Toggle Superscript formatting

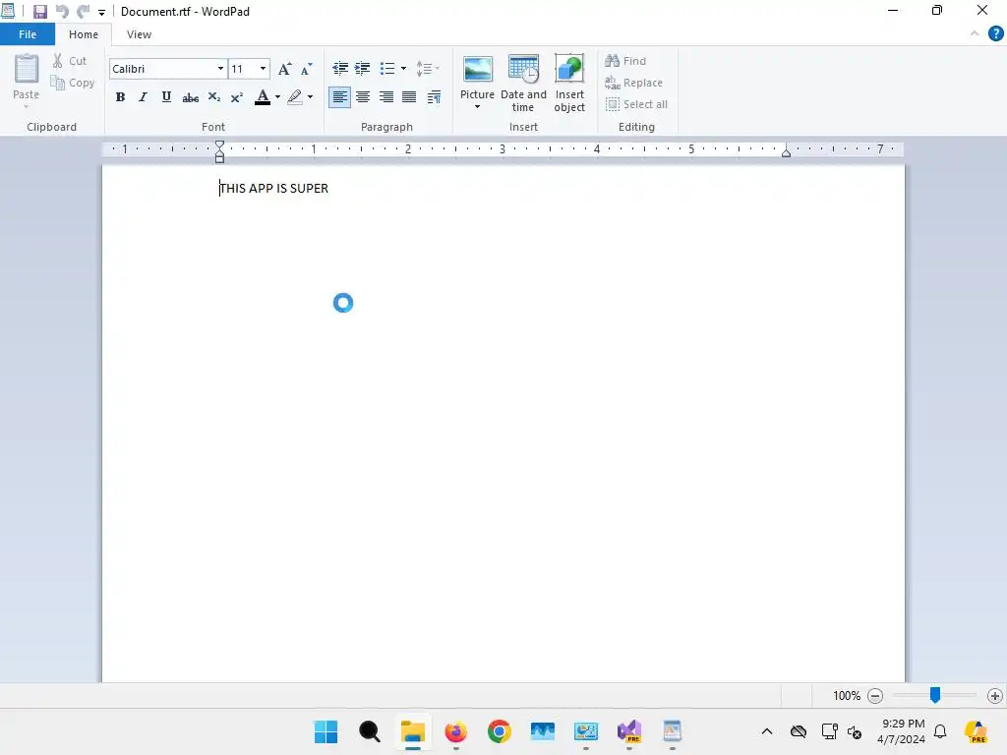click(x=236, y=97)
